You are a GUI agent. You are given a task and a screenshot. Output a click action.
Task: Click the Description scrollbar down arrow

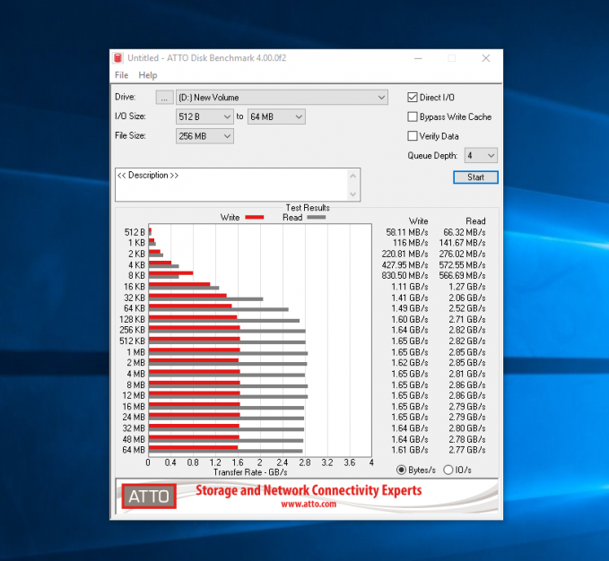(x=353, y=194)
